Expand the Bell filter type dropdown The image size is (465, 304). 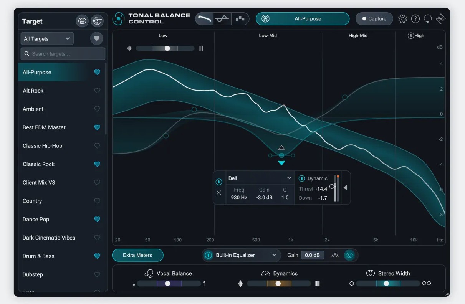pyautogui.click(x=289, y=178)
